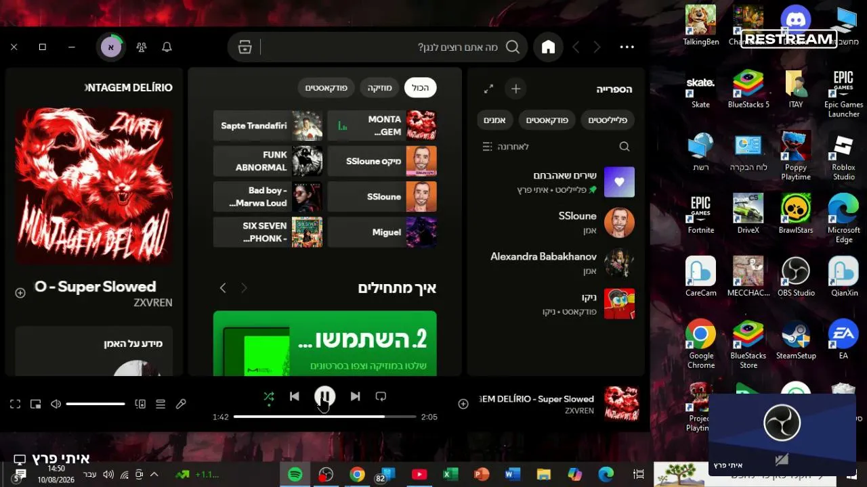Skip to the next track
Screen dimensions: 867x487
click(355, 396)
